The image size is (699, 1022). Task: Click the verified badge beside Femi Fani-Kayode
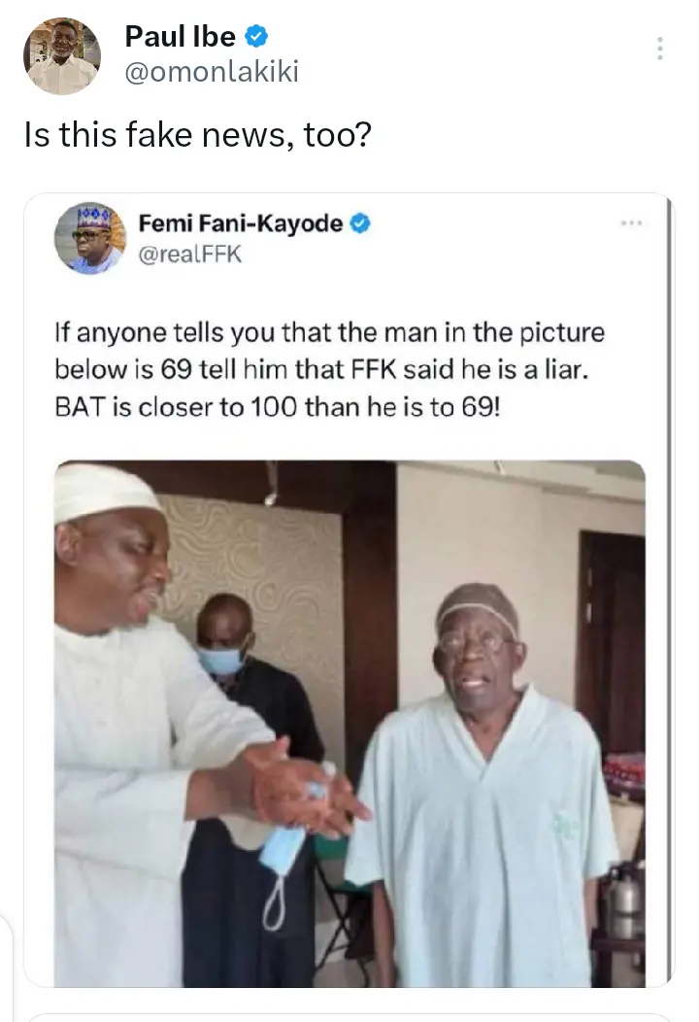click(359, 224)
